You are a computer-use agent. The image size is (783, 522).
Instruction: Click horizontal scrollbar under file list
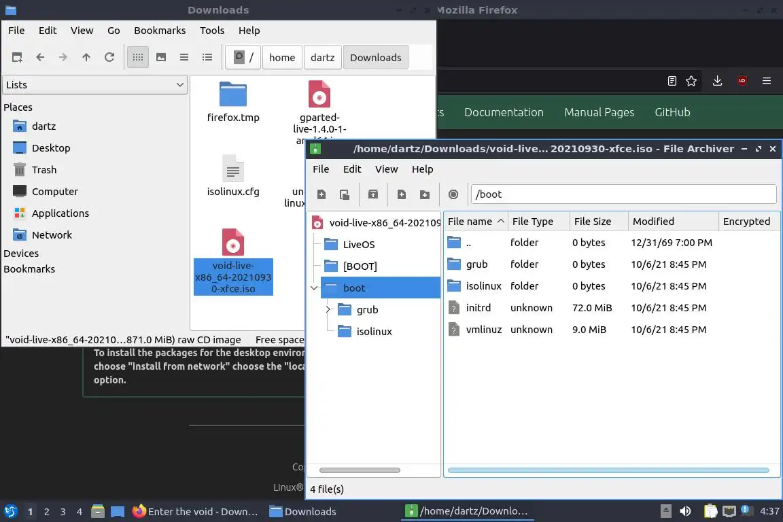(608, 470)
